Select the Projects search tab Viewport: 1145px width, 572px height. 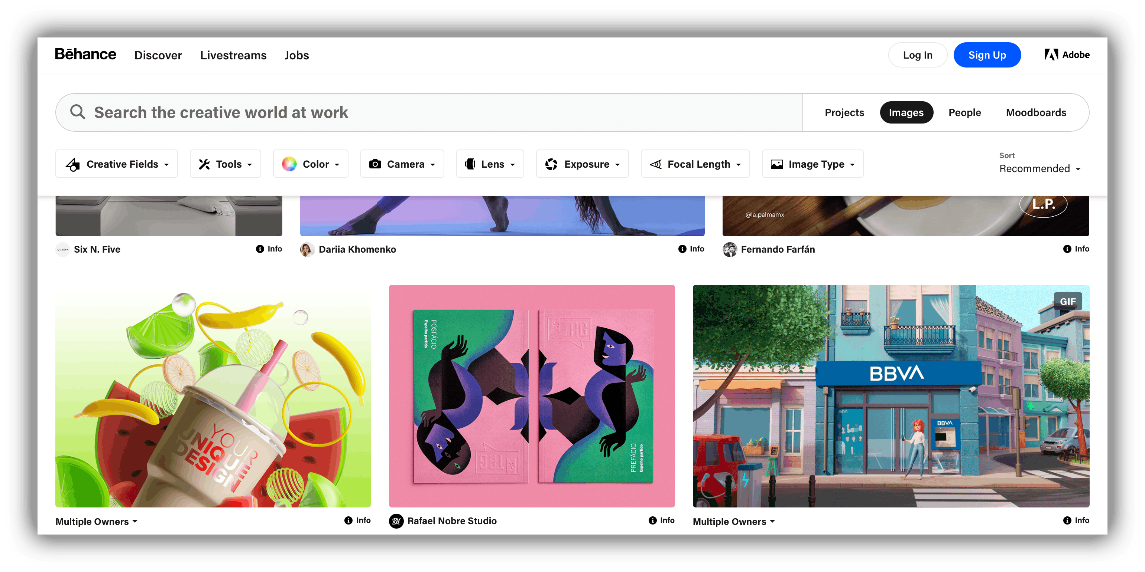(x=844, y=112)
